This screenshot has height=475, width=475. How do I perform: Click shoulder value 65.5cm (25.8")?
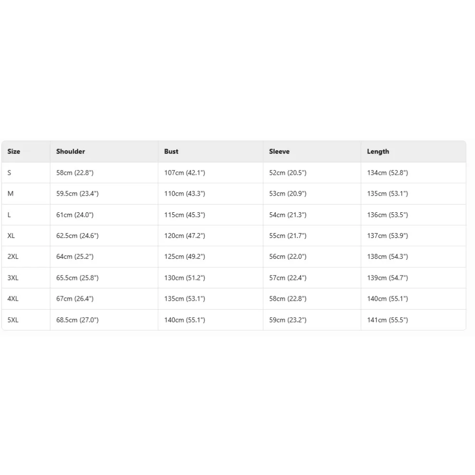click(x=77, y=278)
